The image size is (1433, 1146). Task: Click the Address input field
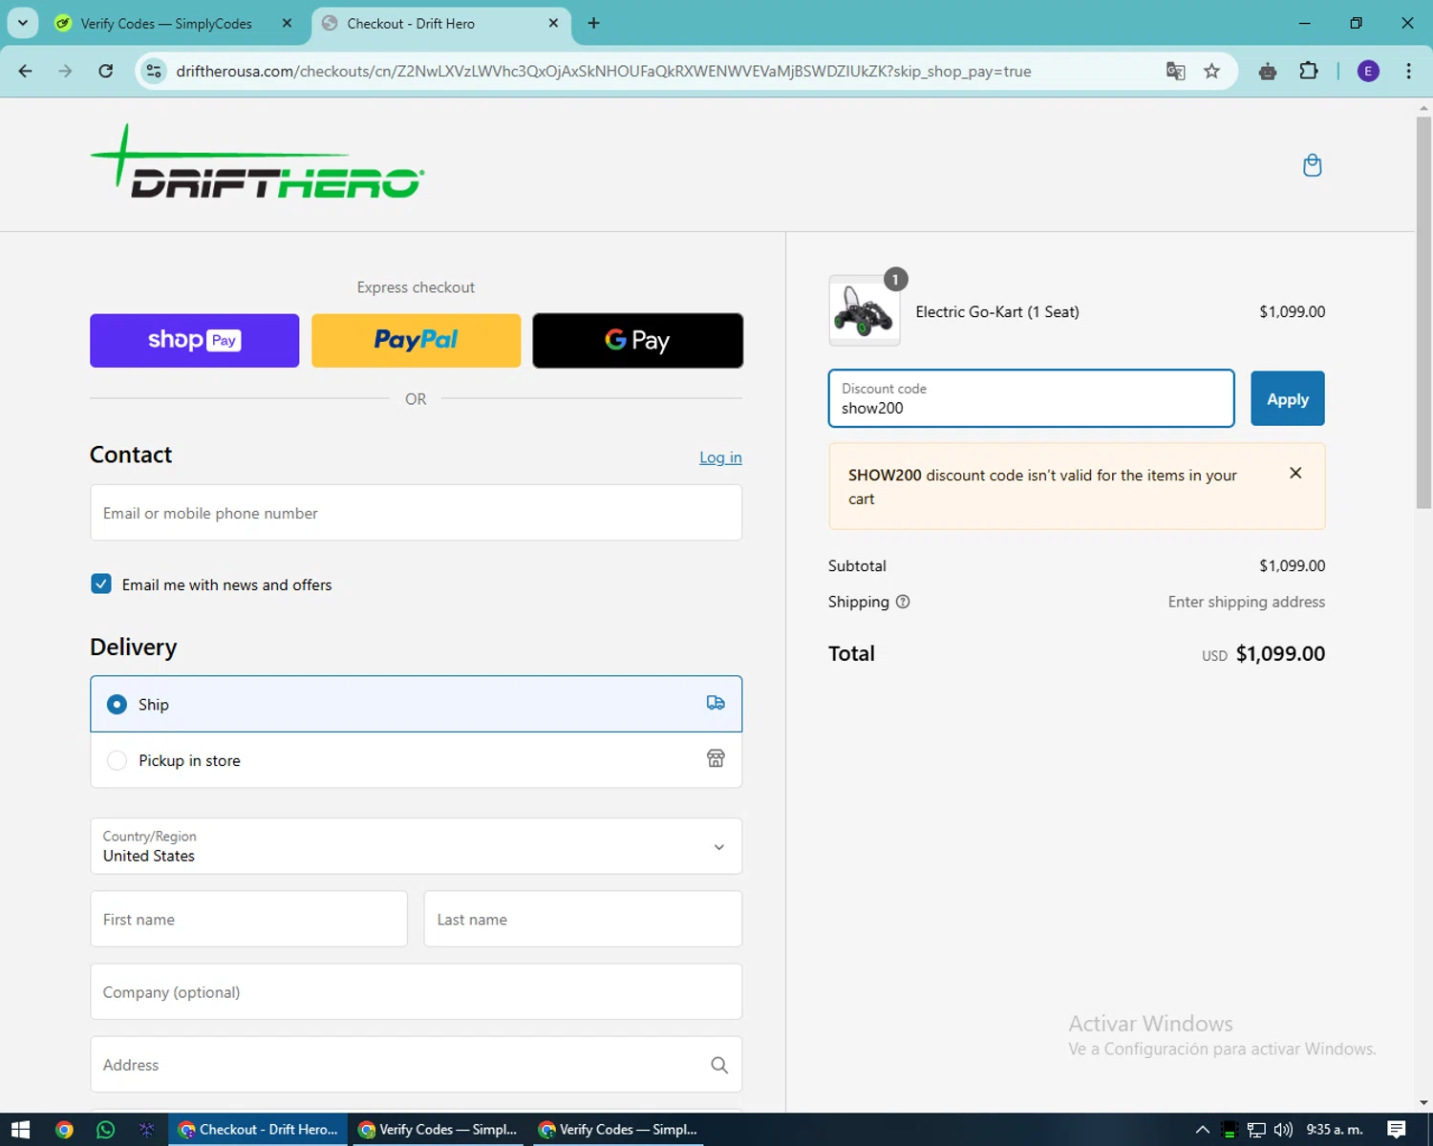coord(416,1064)
